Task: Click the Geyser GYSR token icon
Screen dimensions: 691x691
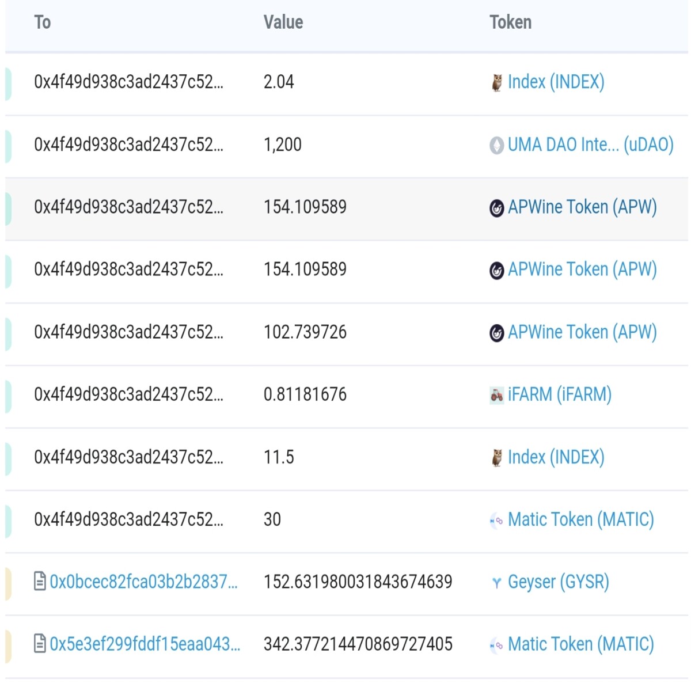Action: 496,583
